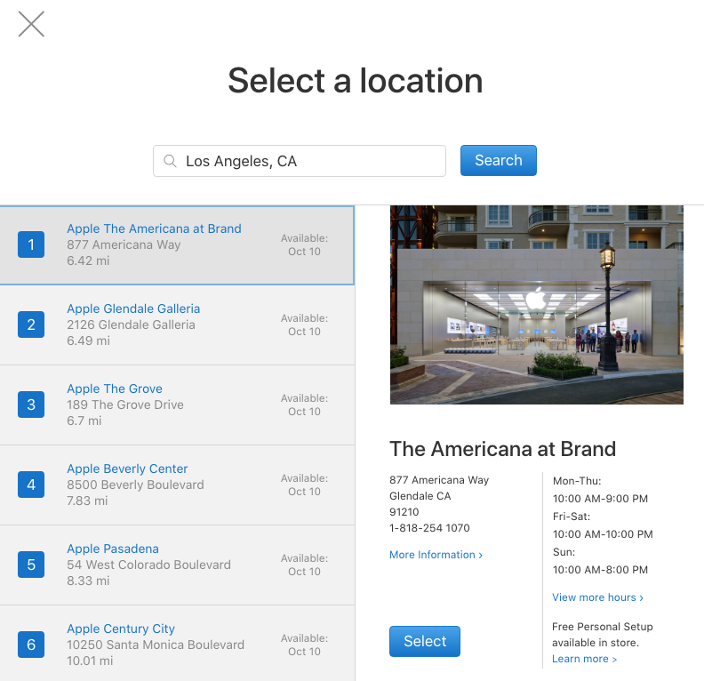Screen dimensions: 704x681
Task: Click the number 3 store badge
Action: pyautogui.click(x=31, y=405)
